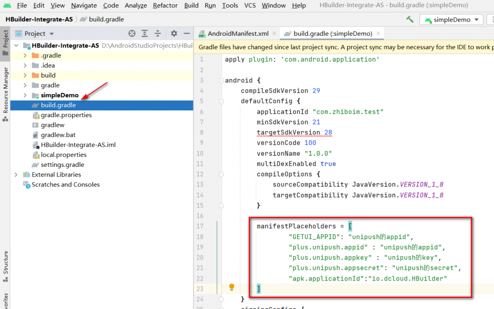Expand External Libraries node

pos(16,175)
